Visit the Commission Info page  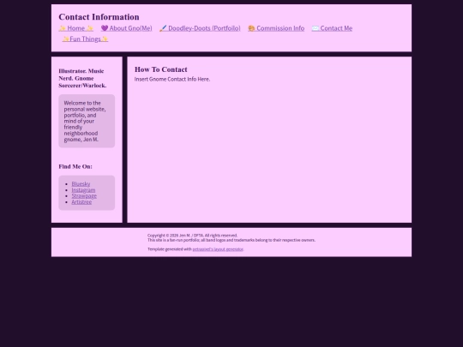pos(276,28)
